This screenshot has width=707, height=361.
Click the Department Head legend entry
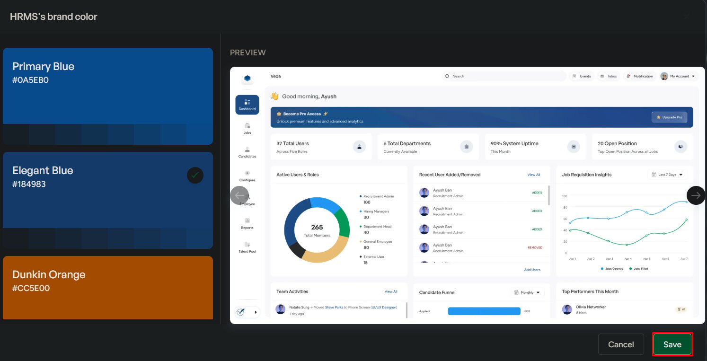coord(375,229)
